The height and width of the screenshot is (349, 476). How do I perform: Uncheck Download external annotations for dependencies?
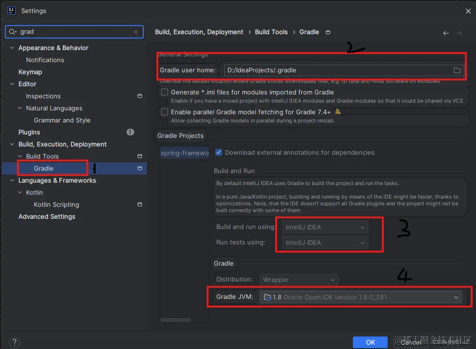point(219,152)
